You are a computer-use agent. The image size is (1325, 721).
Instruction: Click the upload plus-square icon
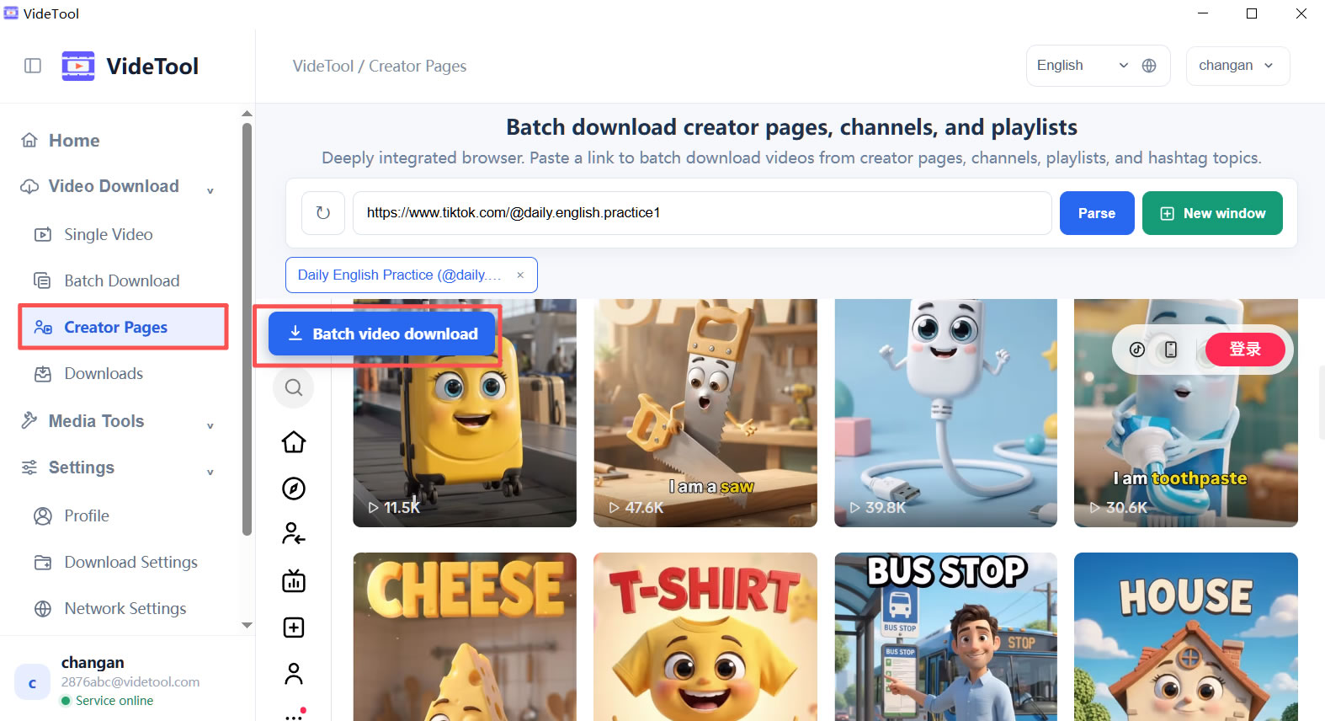(294, 628)
